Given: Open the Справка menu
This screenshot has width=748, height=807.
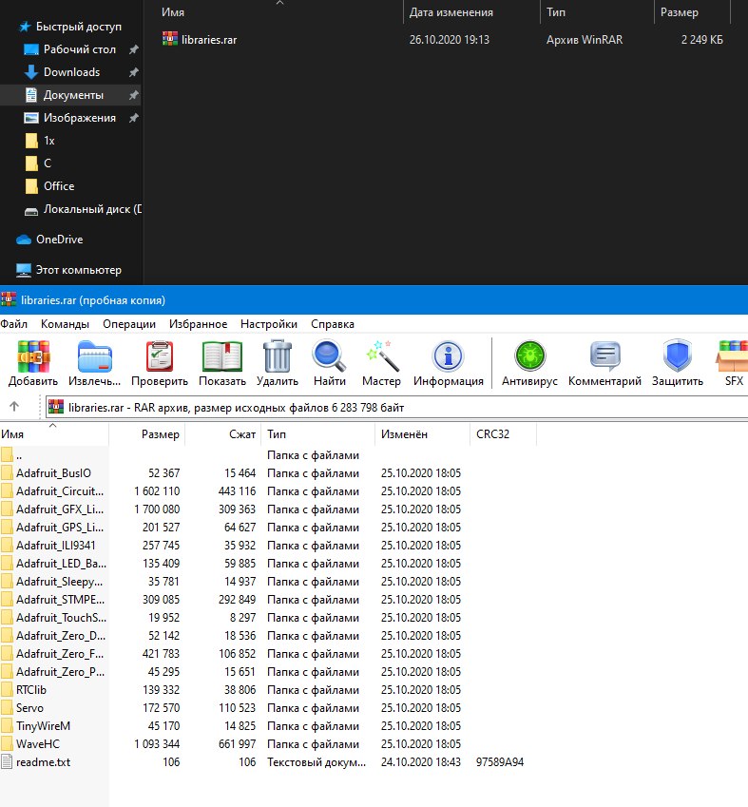Looking at the screenshot, I should (333, 324).
